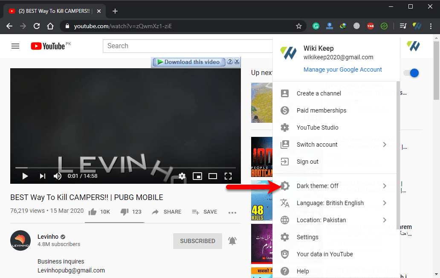The image size is (440, 278).
Task: Open the Grammarly extension icon
Action: coord(316,26)
